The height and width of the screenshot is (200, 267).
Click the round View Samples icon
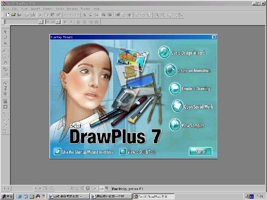[x=175, y=125]
